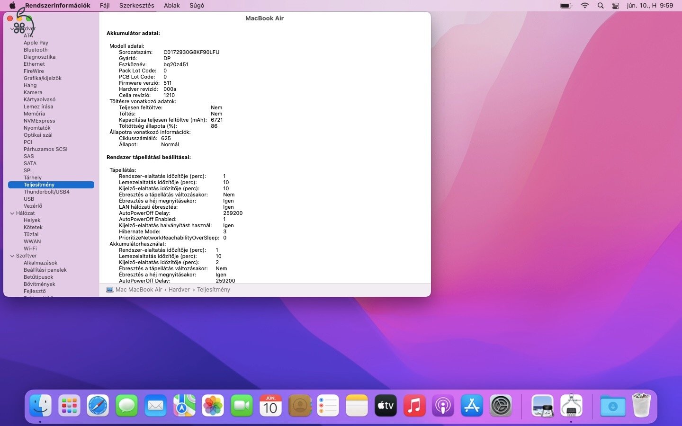The height and width of the screenshot is (426, 682).
Task: Select Alkalmazások under Szoftver
Action: [41, 263]
